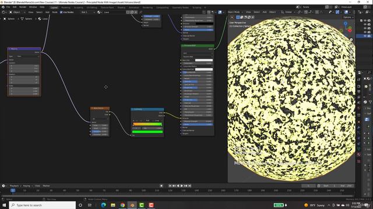Jump to the last frame in timeline

click(x=190, y=186)
